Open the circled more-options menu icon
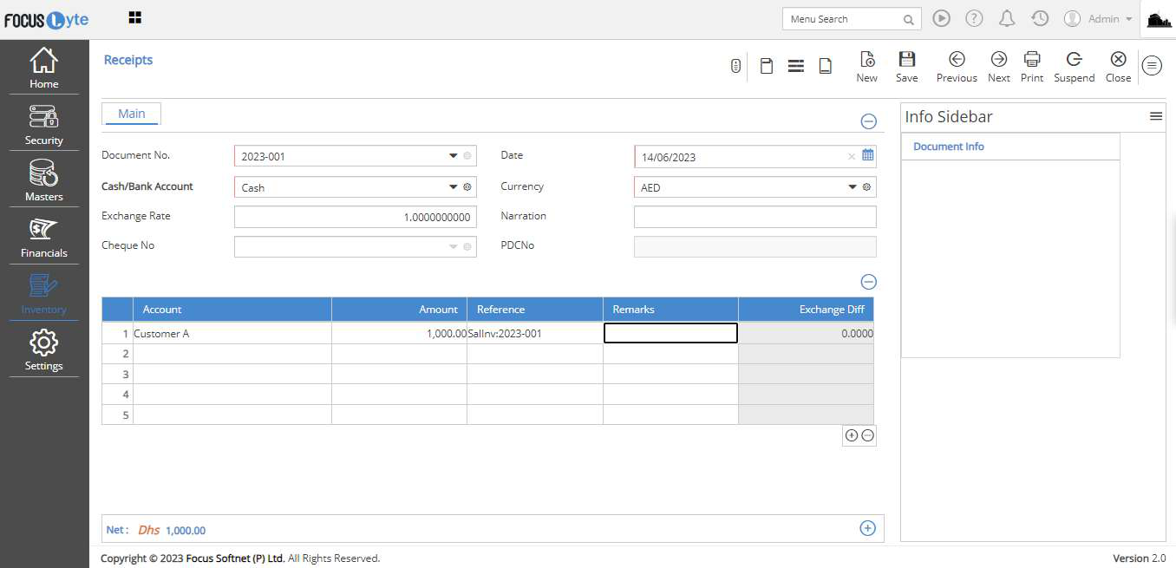Image resolution: width=1176 pixels, height=568 pixels. (1152, 65)
